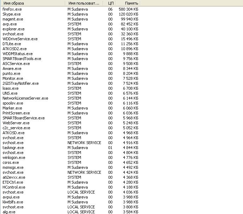The width and height of the screenshot is (243, 214).
Task: Click the 11 256 КБ memory value
Action: (x=130, y=44)
